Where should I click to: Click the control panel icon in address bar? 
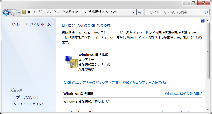click(x=24, y=12)
